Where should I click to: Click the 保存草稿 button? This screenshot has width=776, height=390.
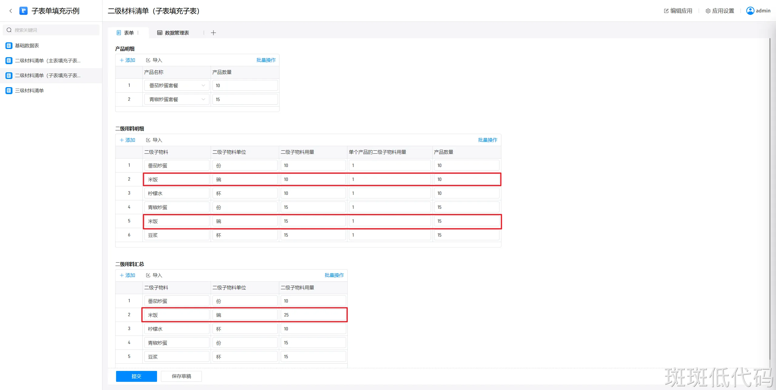tap(181, 376)
